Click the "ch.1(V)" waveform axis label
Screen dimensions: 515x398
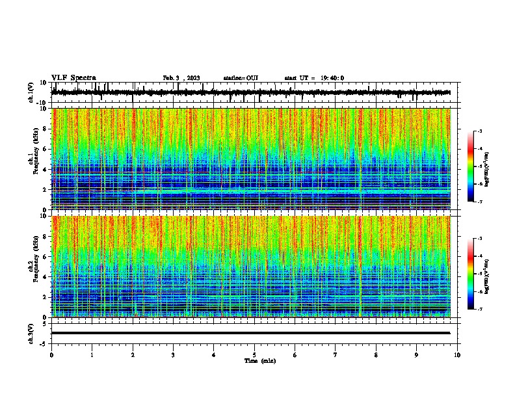point(31,92)
